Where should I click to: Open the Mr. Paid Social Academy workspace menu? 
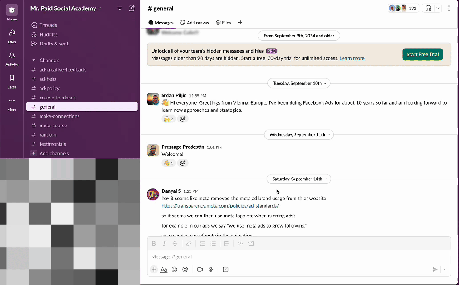pyautogui.click(x=66, y=8)
